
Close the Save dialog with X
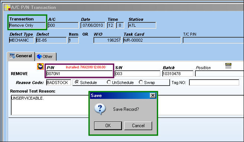coord(153,95)
